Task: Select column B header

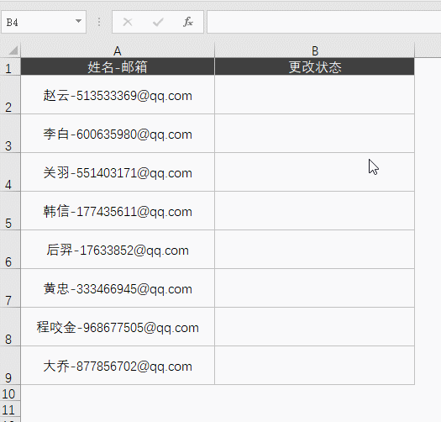Action: [x=314, y=50]
